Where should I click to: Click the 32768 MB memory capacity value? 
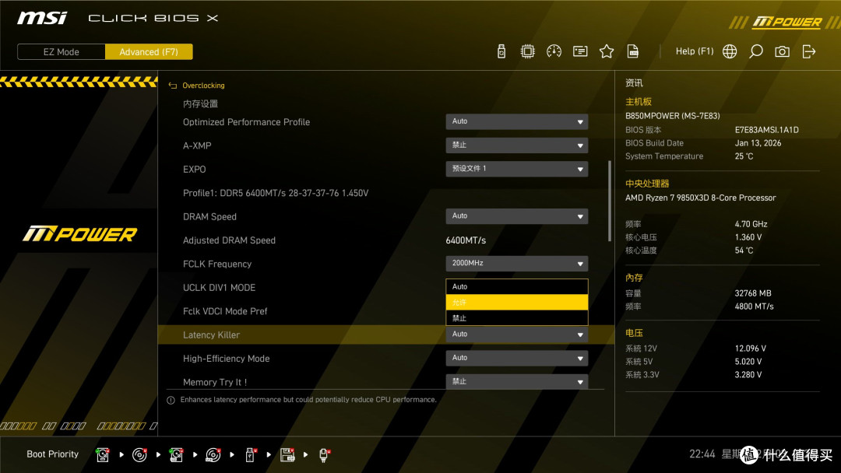pos(753,293)
